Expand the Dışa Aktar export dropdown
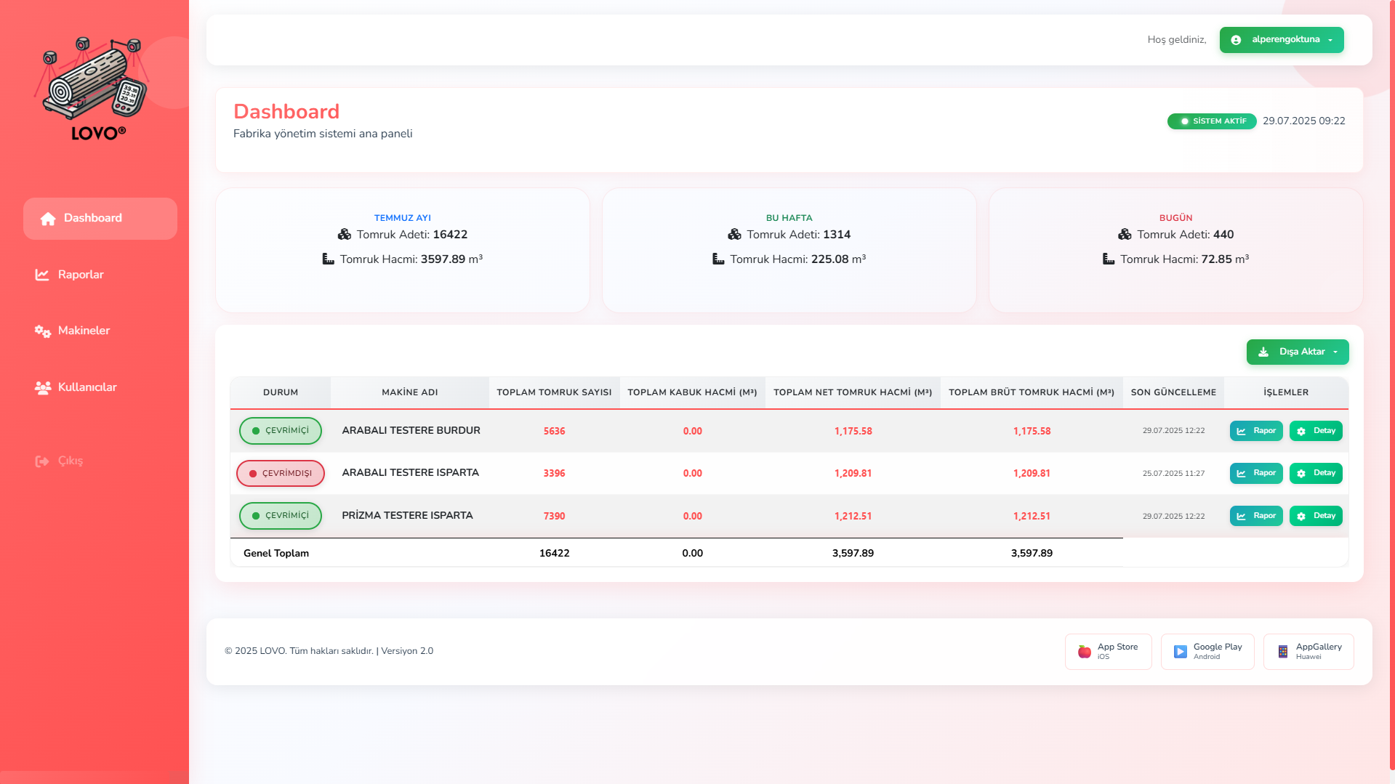The image size is (1395, 784). pos(1297,352)
